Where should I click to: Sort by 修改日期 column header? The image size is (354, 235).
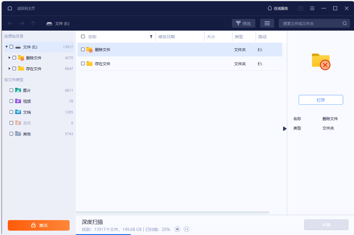[166, 37]
